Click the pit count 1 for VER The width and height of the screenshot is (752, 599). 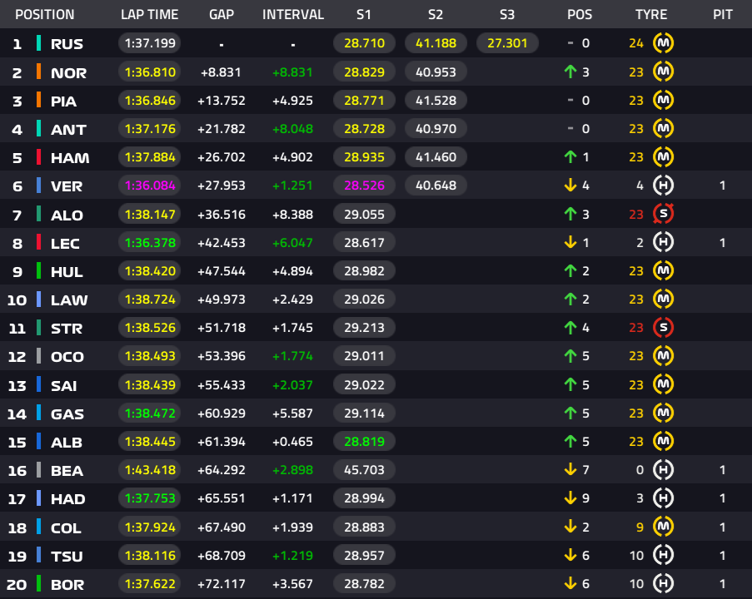click(x=722, y=186)
